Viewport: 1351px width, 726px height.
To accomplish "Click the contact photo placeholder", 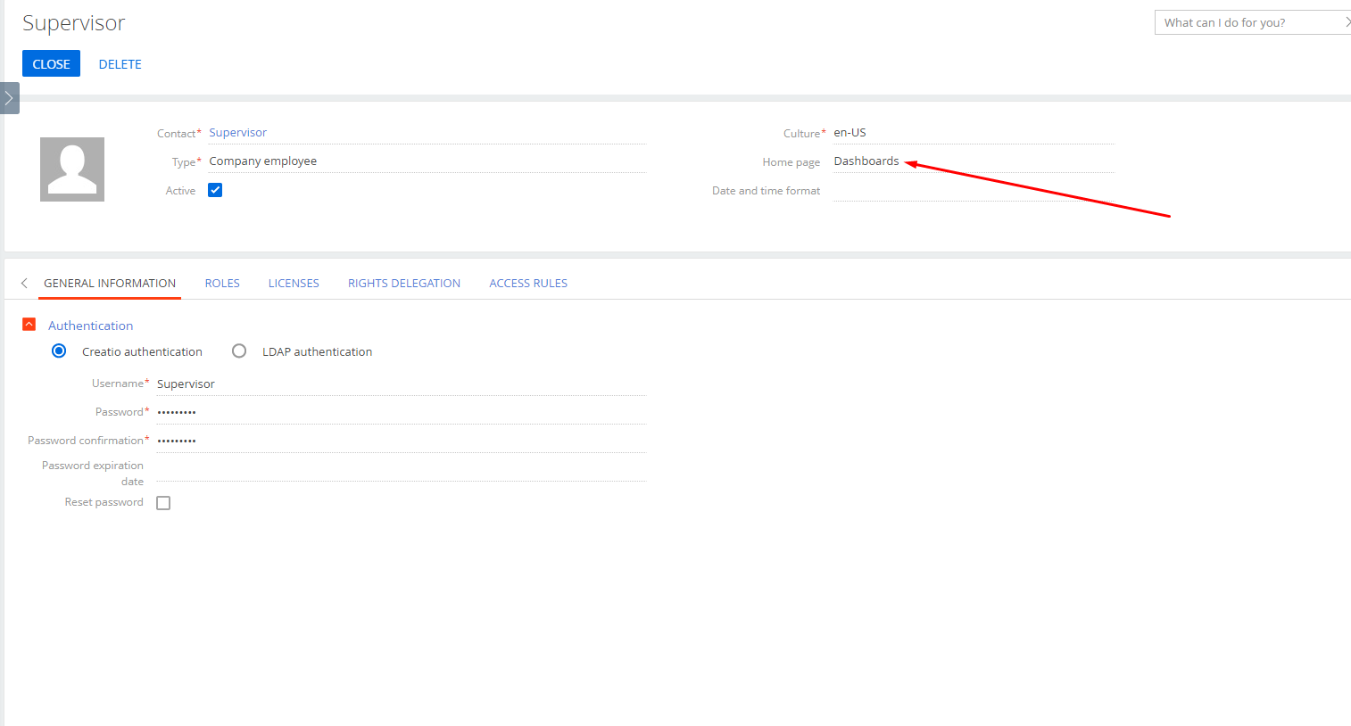I will (71, 169).
